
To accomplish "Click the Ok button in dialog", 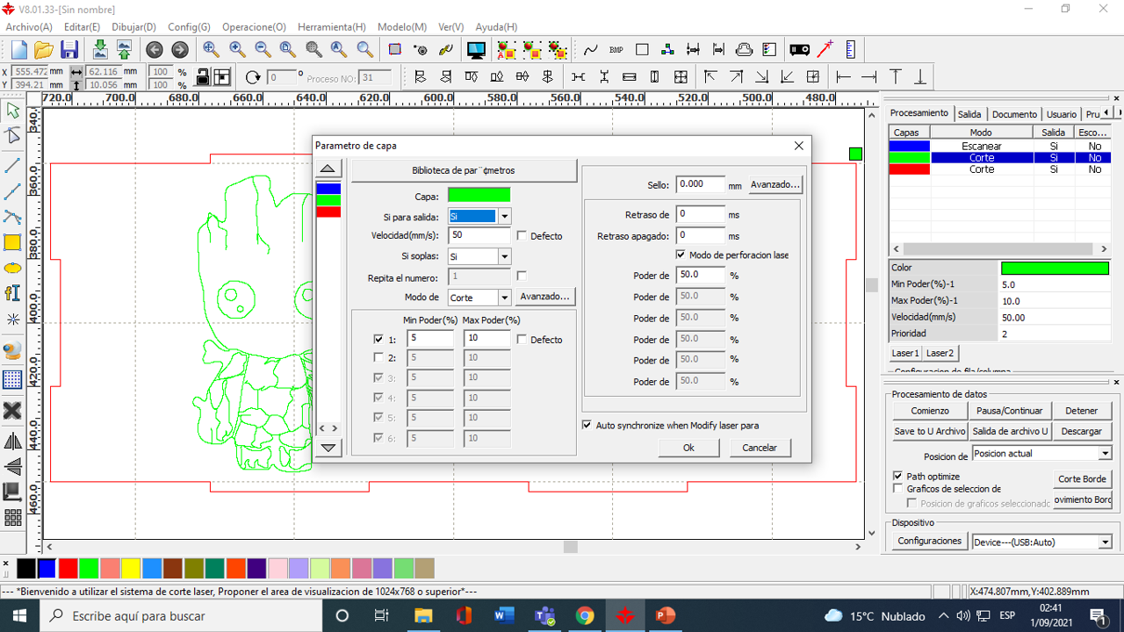I will point(688,448).
